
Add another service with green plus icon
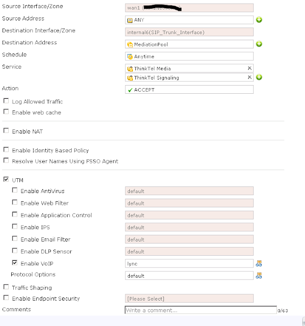click(259, 77)
